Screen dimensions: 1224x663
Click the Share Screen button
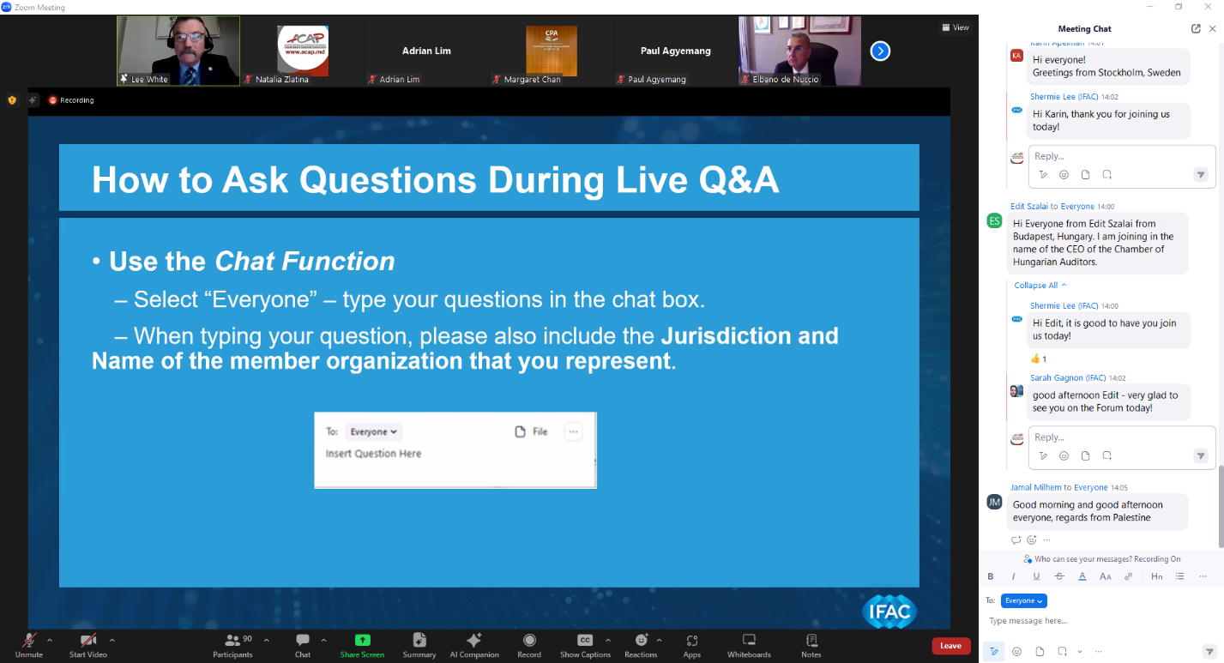click(362, 645)
